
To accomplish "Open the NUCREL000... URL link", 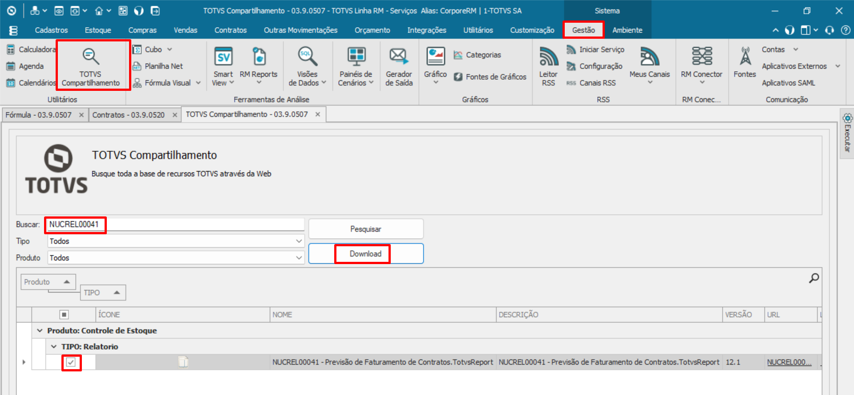I will [789, 362].
